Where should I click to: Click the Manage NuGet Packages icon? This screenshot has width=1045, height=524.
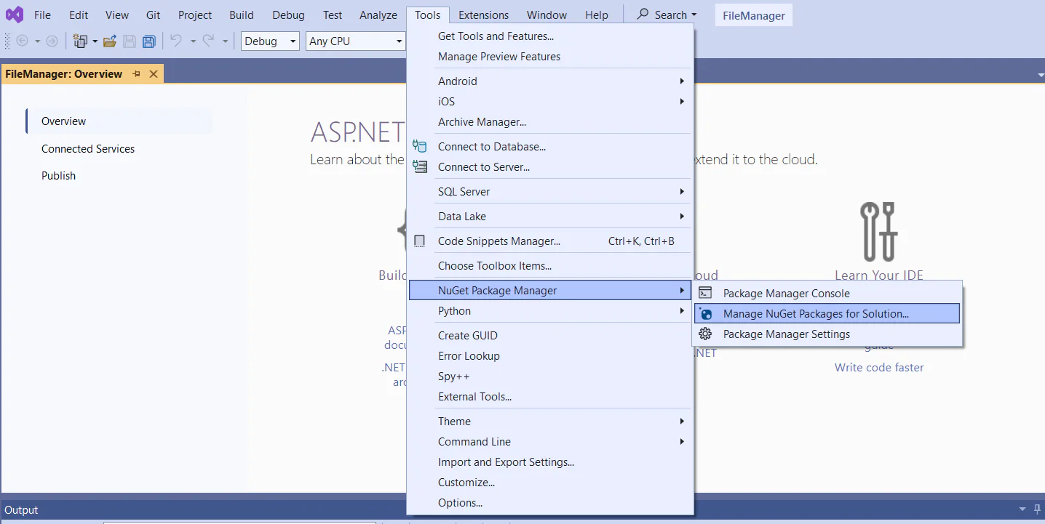coord(705,314)
